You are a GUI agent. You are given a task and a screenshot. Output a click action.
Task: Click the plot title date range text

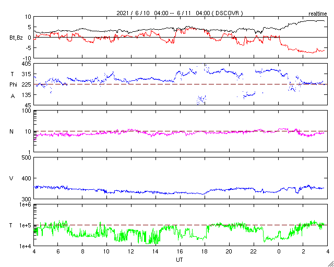pos(180,13)
